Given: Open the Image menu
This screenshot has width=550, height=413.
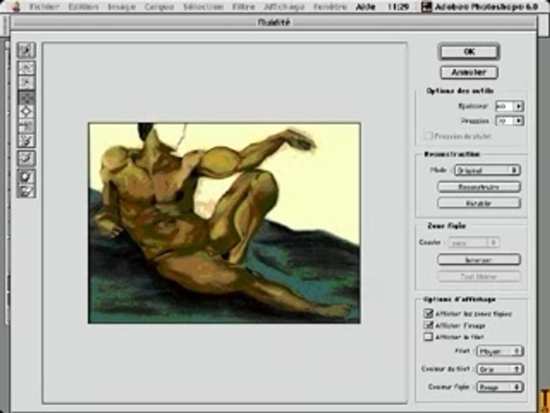Looking at the screenshot, I should (121, 7).
